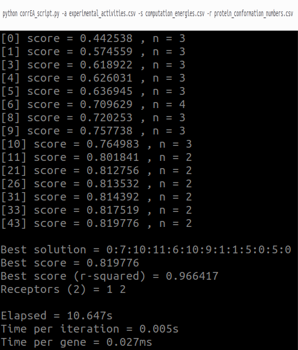Click the score value 0.574559

(106, 52)
